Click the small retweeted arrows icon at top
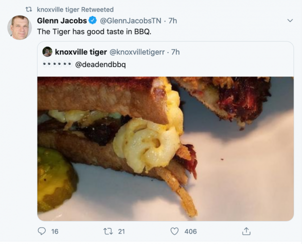The height and width of the screenshot is (244, 302). click(x=29, y=9)
